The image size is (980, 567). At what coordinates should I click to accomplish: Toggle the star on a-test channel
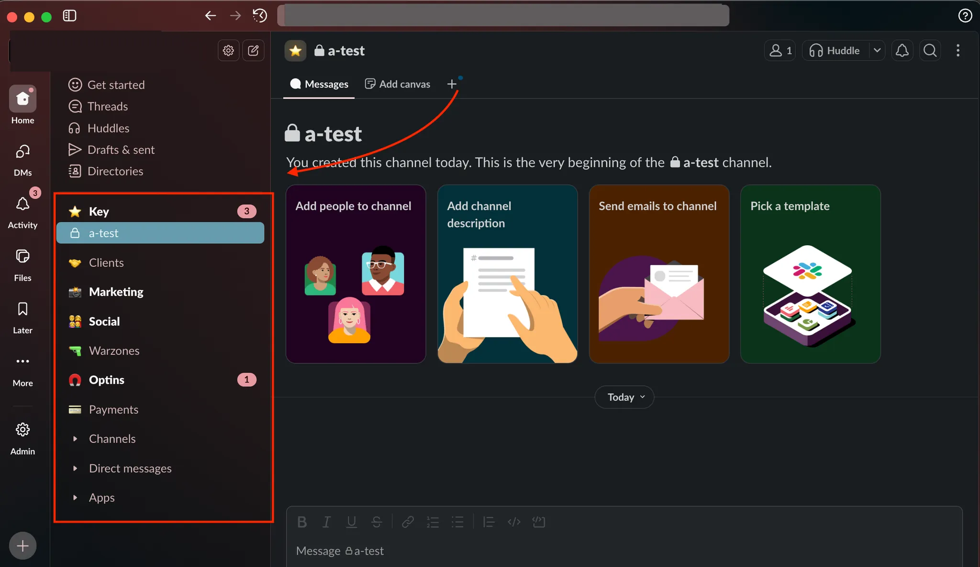(x=295, y=51)
